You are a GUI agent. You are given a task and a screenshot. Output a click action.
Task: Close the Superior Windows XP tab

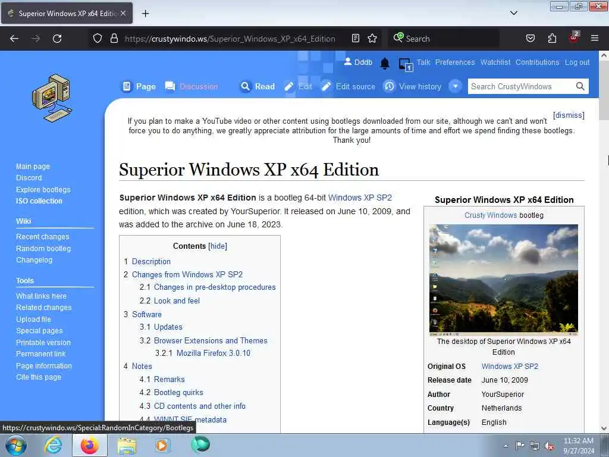pyautogui.click(x=123, y=13)
